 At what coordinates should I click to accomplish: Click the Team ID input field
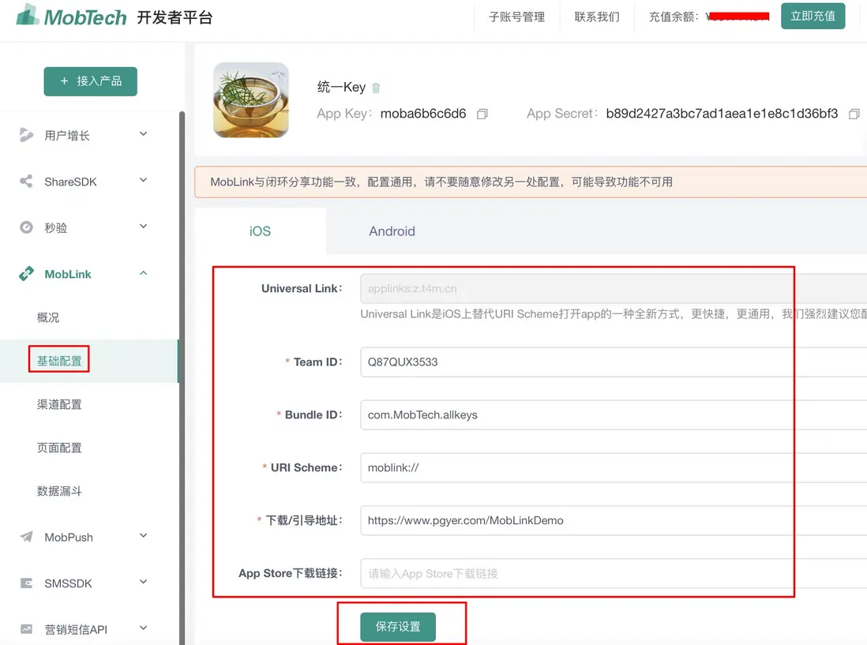[x=614, y=362]
